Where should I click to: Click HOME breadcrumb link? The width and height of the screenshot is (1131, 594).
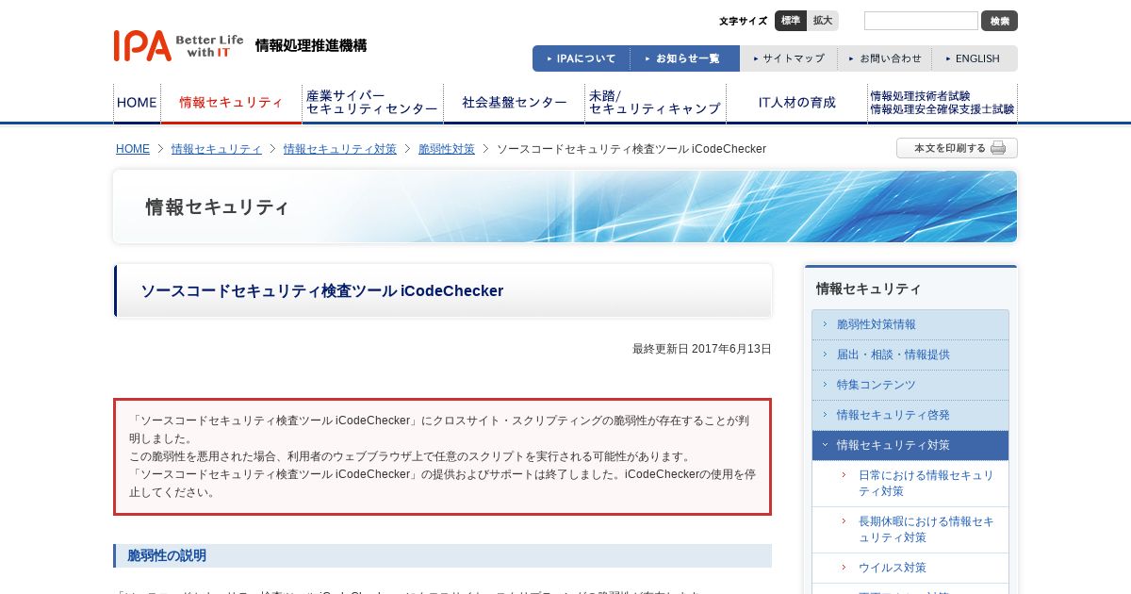coord(133,149)
